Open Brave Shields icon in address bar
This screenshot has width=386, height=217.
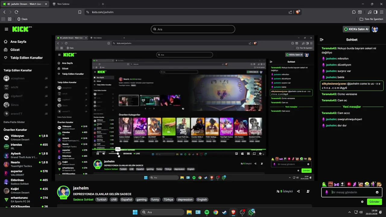click(x=298, y=12)
